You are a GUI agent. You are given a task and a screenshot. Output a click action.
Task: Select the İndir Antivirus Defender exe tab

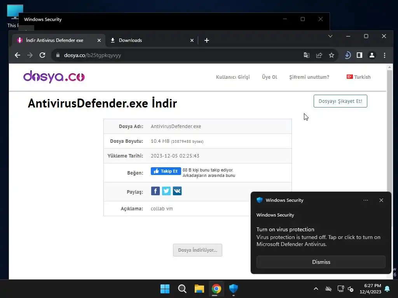tap(59, 40)
